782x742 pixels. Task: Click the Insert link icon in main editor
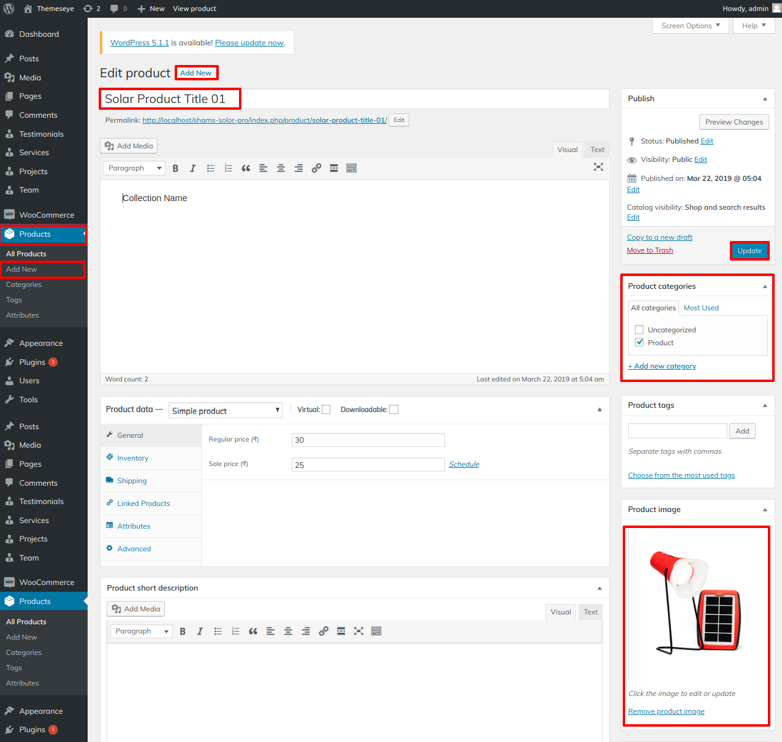[316, 169]
